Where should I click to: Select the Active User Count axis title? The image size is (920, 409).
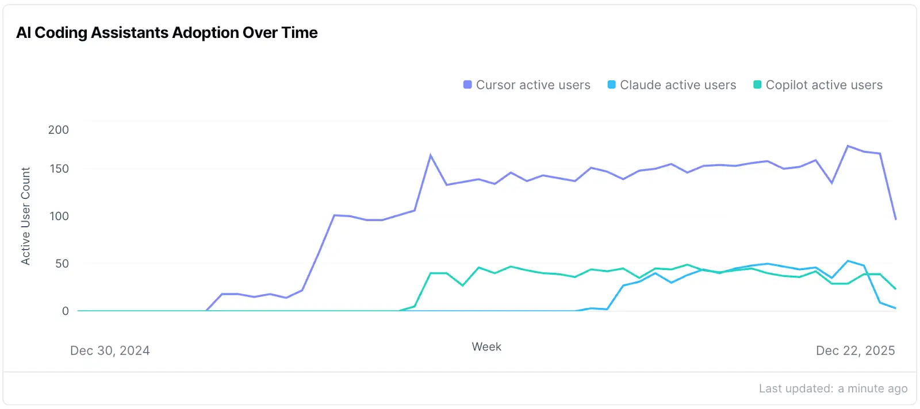25,216
